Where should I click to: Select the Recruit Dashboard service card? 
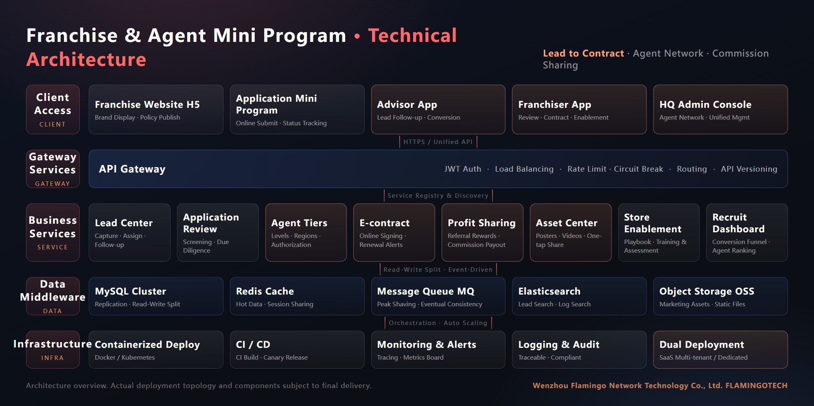click(x=747, y=232)
